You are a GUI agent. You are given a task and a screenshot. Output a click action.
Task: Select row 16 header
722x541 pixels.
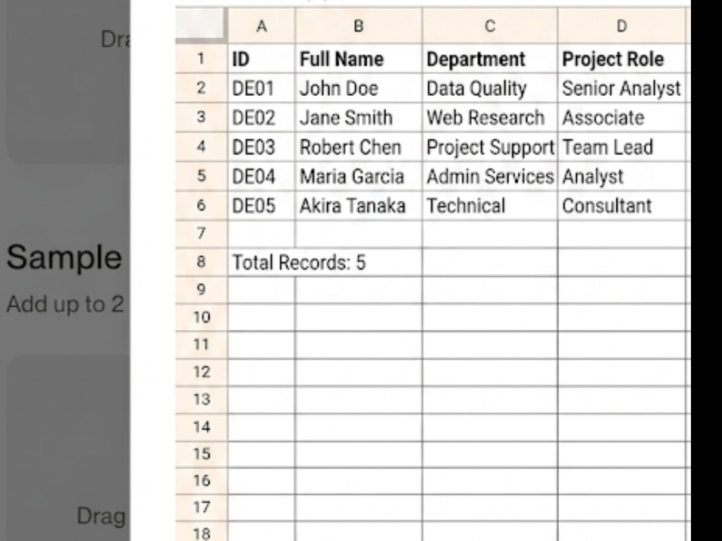click(x=201, y=480)
